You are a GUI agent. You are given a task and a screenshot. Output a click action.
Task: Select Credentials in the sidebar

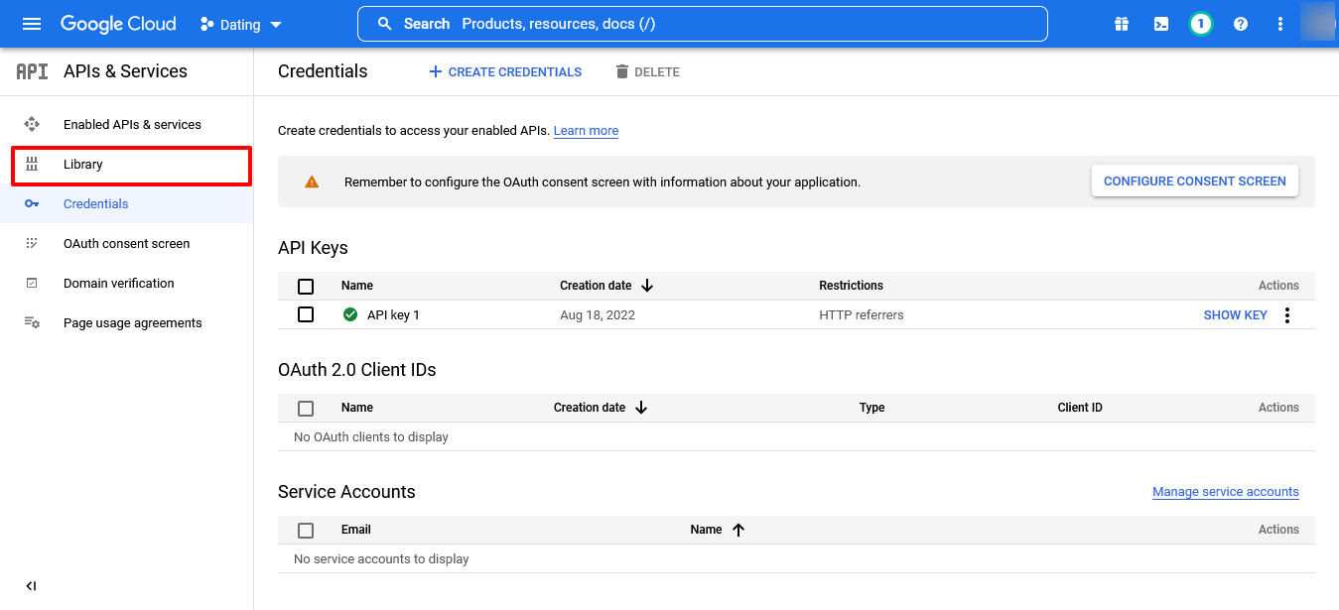(x=96, y=203)
